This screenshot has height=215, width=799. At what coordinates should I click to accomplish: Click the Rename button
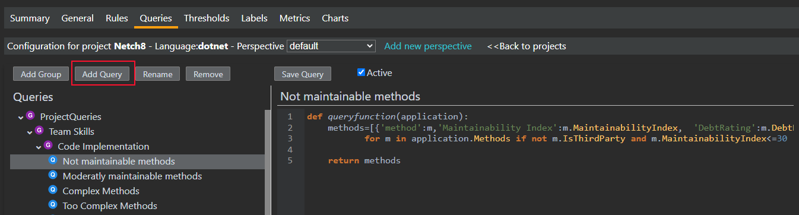pos(158,74)
